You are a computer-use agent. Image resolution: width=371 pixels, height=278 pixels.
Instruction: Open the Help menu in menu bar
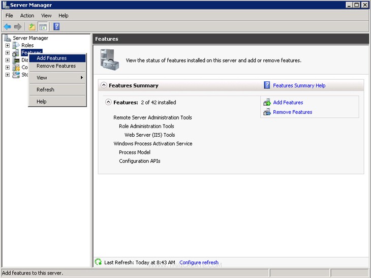click(64, 16)
